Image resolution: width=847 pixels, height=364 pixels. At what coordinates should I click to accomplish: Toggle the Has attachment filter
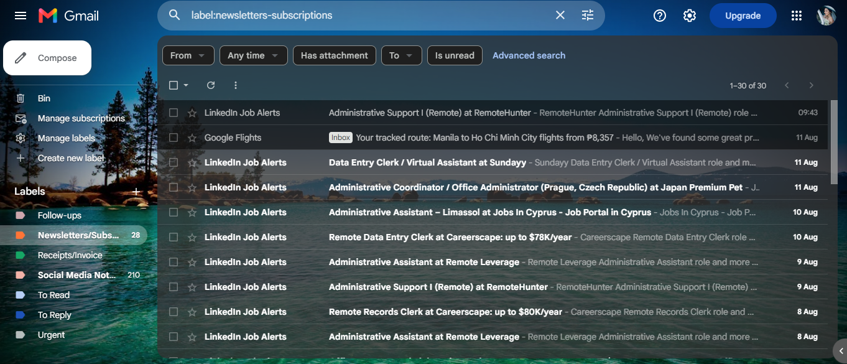335,55
